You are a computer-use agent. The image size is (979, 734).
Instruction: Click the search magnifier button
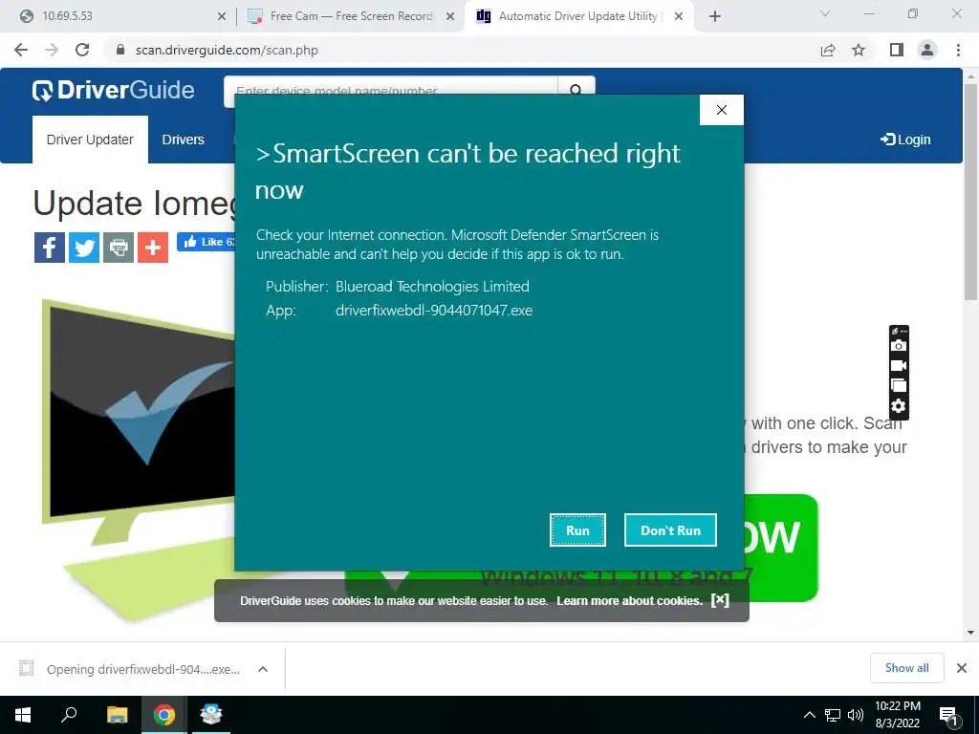(x=576, y=91)
